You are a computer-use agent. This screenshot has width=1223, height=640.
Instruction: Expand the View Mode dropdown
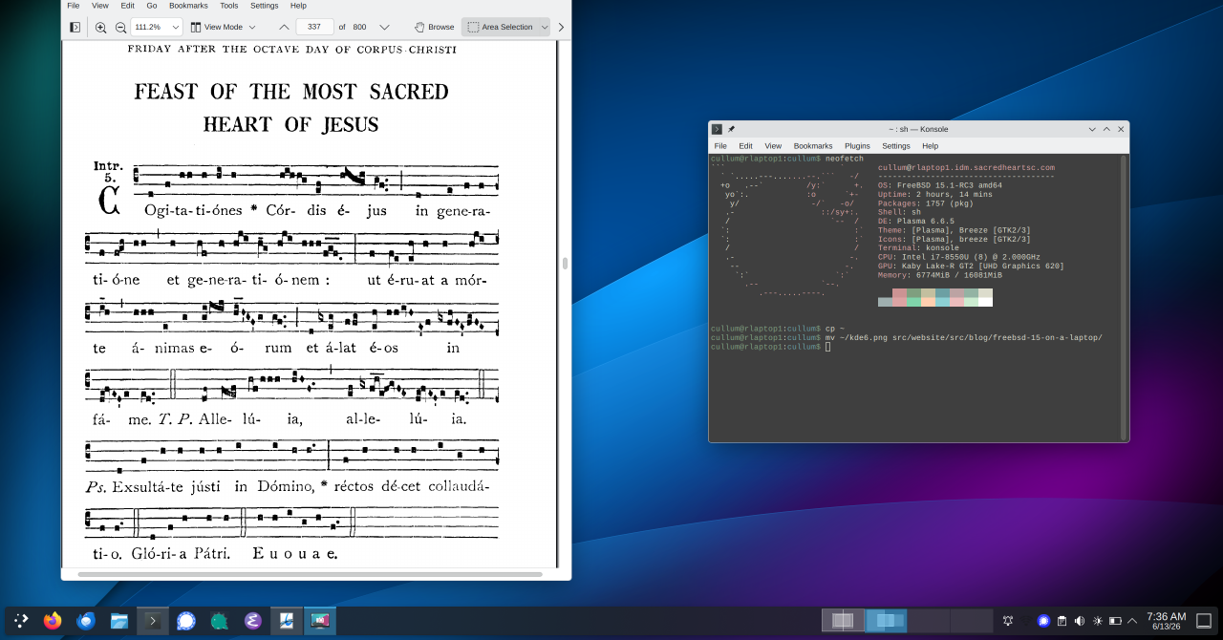click(x=223, y=27)
